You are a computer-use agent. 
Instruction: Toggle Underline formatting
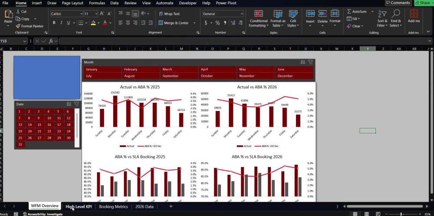(69, 23)
